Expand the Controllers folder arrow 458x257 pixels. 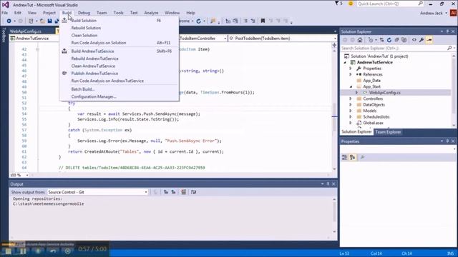pyautogui.click(x=351, y=99)
